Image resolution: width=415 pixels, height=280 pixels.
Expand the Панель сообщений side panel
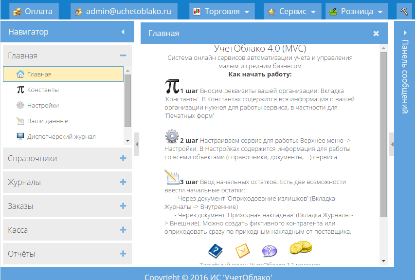405,33
